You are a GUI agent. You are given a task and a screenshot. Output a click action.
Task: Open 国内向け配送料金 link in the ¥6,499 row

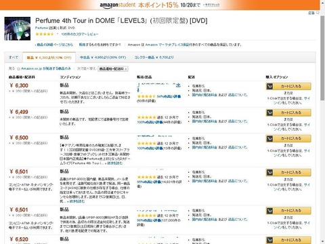tap(204, 121)
